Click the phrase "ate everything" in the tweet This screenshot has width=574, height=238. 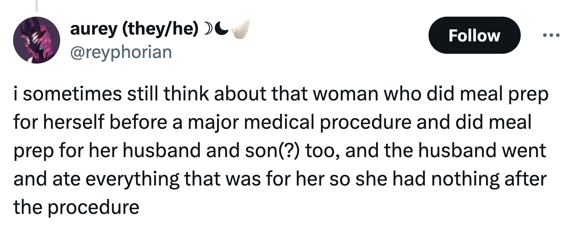click(x=116, y=179)
